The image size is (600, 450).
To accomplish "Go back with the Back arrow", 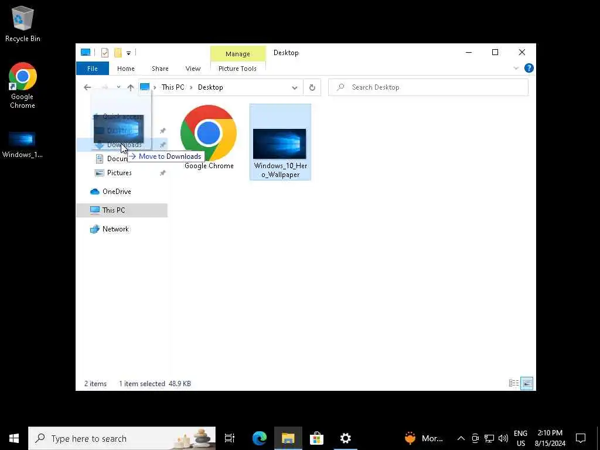I will coord(87,88).
